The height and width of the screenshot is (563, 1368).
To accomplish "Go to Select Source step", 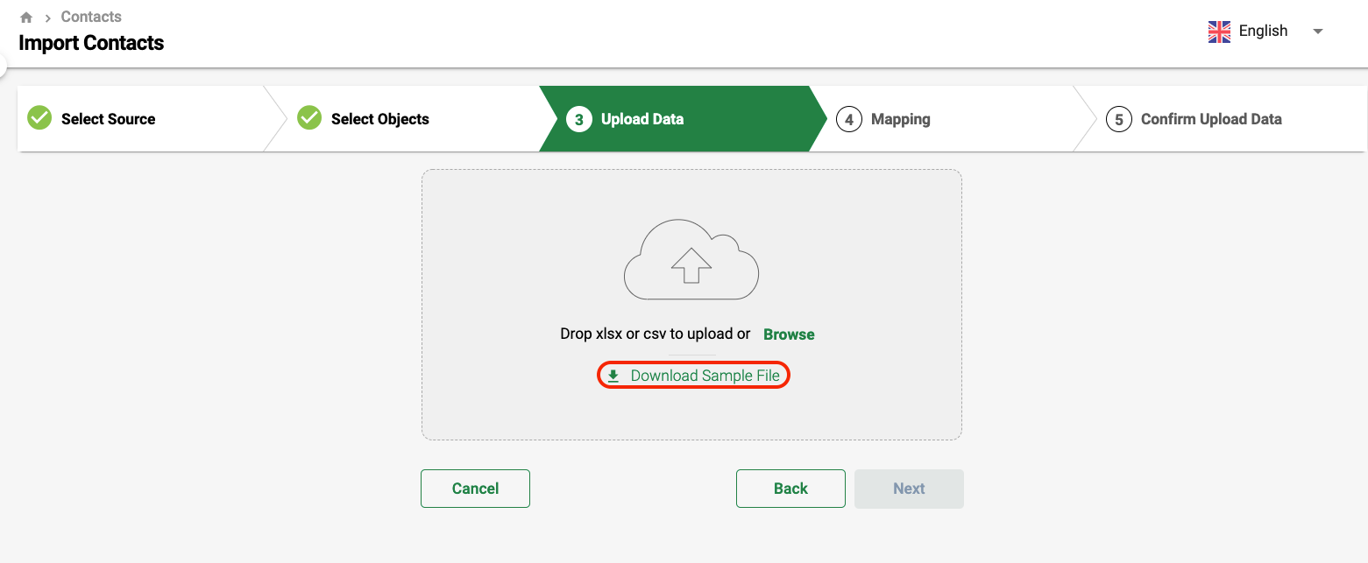I will [108, 119].
